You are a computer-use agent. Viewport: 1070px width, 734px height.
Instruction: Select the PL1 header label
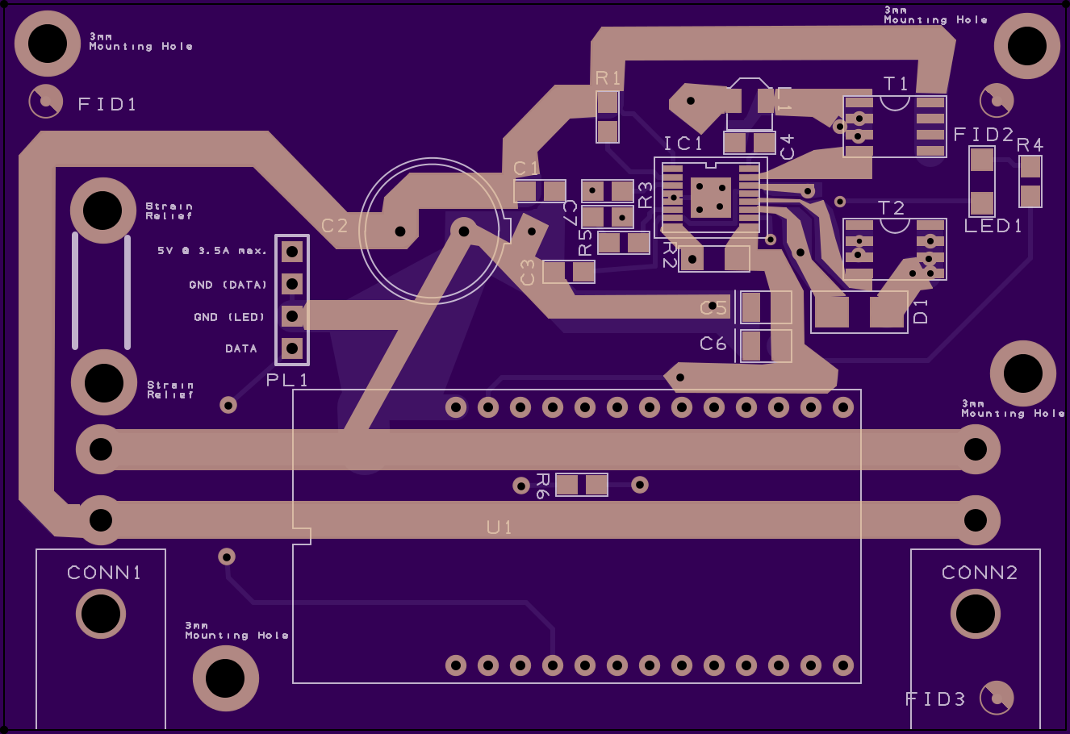(x=287, y=380)
